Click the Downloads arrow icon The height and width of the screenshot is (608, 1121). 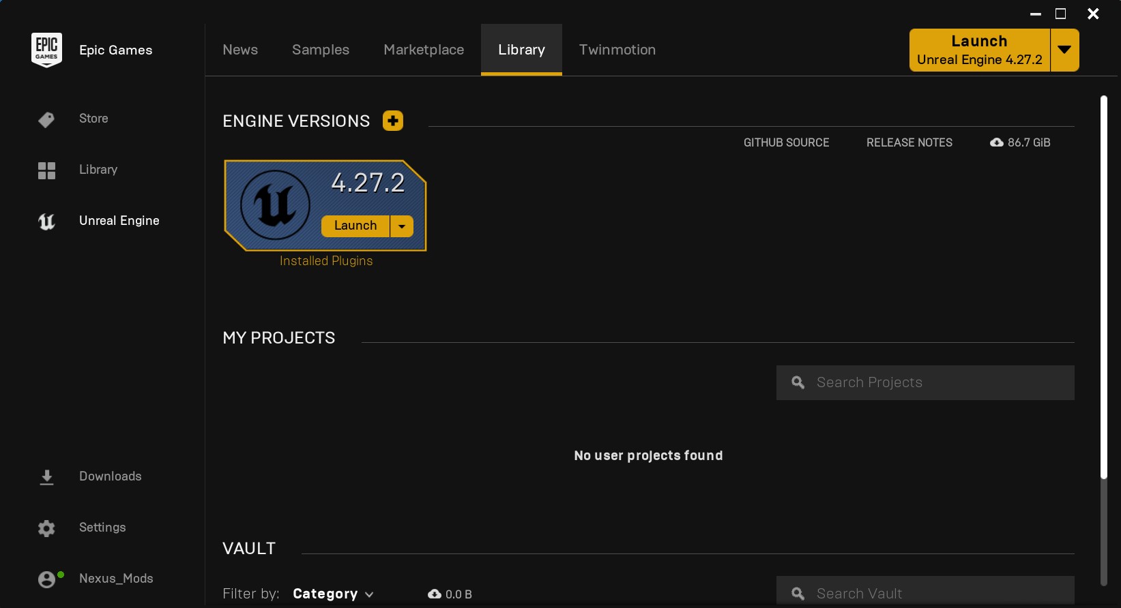click(46, 477)
